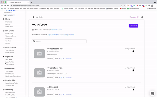Open Email Templates in sidebar
Viewport: 157px width, 98px height.
pyautogui.click(x=10, y=95)
